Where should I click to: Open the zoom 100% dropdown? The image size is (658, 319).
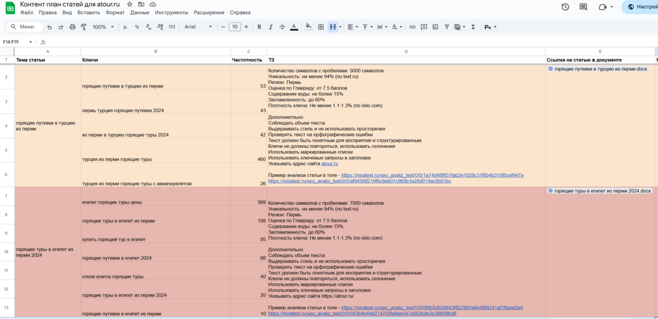[103, 27]
